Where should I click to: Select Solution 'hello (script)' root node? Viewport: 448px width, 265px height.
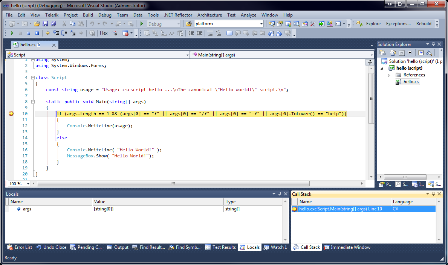pyautogui.click(x=411, y=61)
